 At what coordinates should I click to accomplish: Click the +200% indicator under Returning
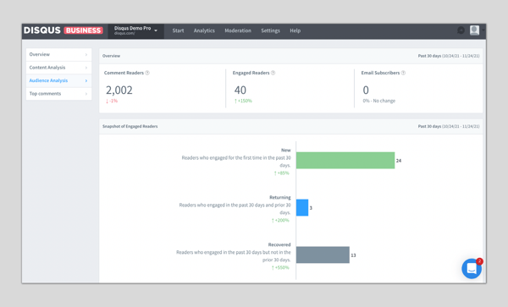pyautogui.click(x=280, y=220)
